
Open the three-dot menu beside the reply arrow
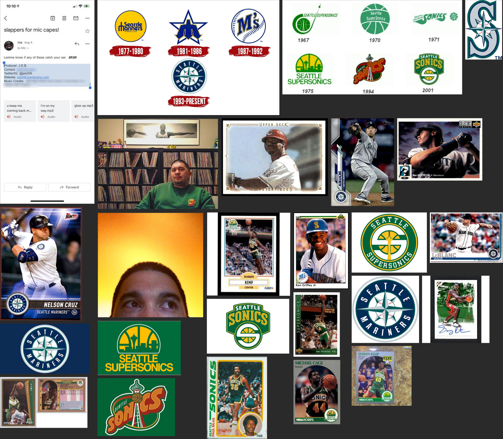click(x=87, y=44)
